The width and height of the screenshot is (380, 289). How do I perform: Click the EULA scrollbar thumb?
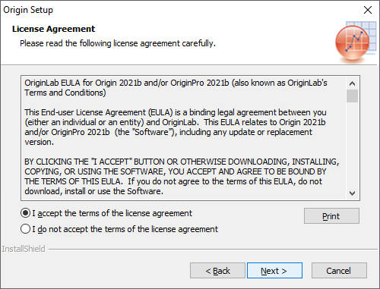(x=352, y=96)
